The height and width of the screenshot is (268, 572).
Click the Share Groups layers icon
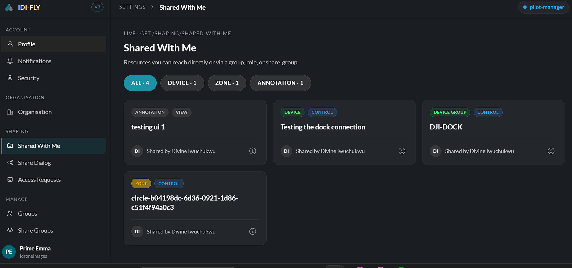[10, 230]
